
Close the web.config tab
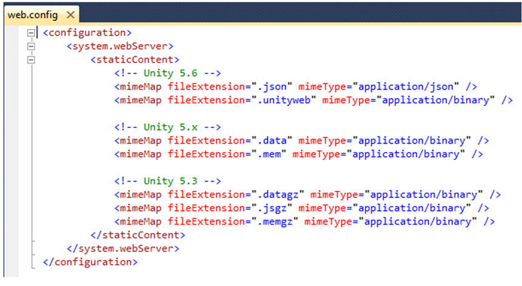tap(70, 15)
